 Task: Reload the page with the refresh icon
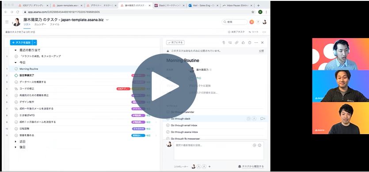18,12
